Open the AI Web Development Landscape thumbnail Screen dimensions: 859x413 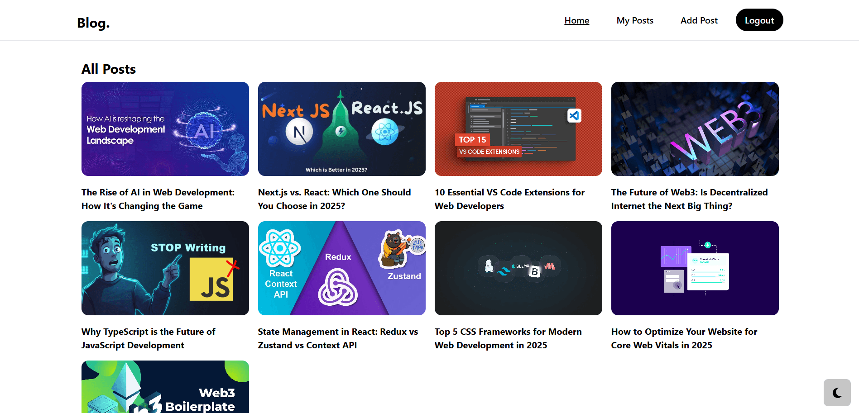(x=165, y=129)
